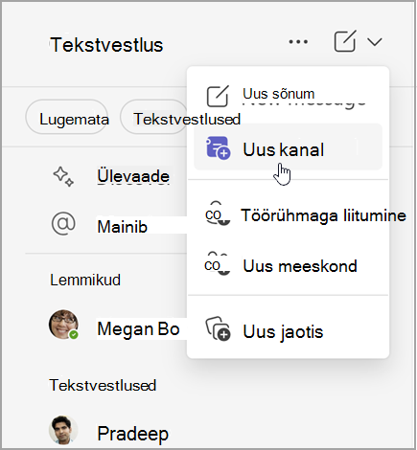Click the Uus kanal channel icon

pyautogui.click(x=218, y=147)
